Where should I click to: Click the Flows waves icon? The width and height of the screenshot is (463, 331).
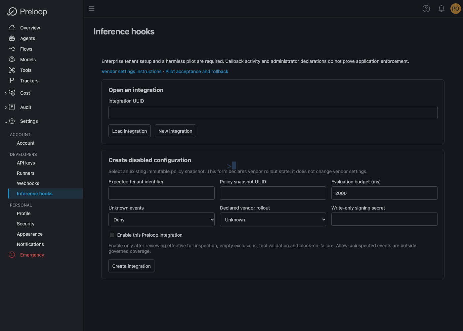click(12, 49)
